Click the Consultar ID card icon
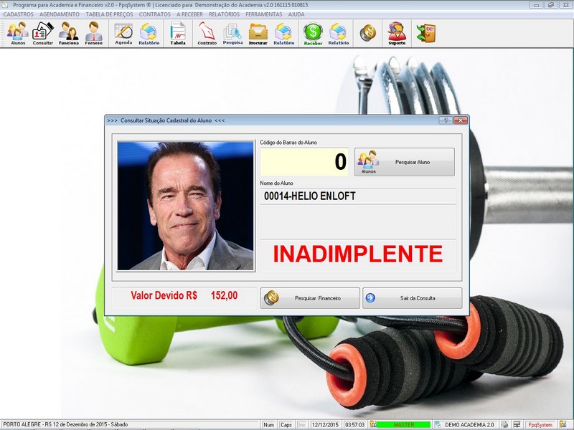Viewport: 574px width, 430px height. (43, 33)
